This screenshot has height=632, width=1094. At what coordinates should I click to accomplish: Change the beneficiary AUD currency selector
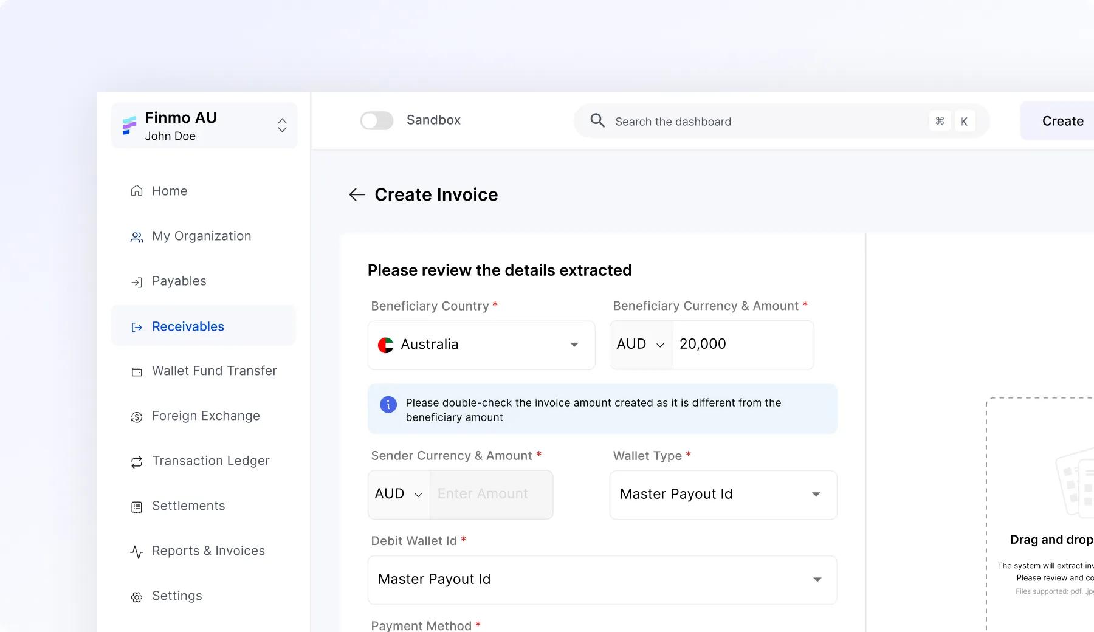pyautogui.click(x=641, y=345)
